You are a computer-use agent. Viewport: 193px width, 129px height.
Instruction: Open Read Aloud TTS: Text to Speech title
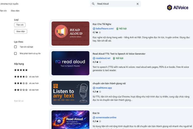(119, 54)
